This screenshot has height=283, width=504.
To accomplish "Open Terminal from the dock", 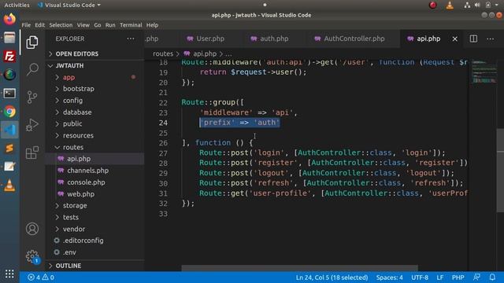I will click(9, 94).
